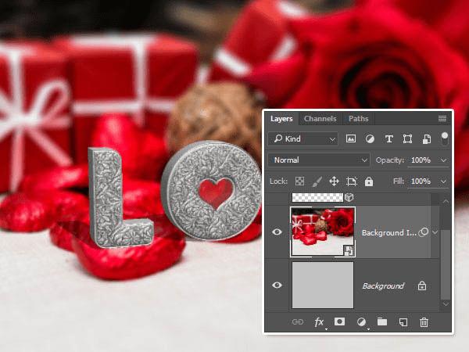Filter for shape layers icon
469x352 pixels.
(407, 139)
